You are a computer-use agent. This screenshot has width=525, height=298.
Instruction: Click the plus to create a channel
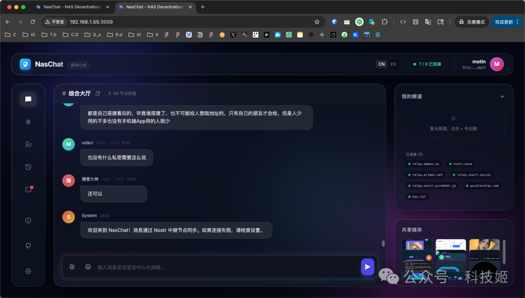point(502,96)
